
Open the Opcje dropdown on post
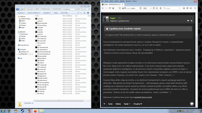[126, 104]
